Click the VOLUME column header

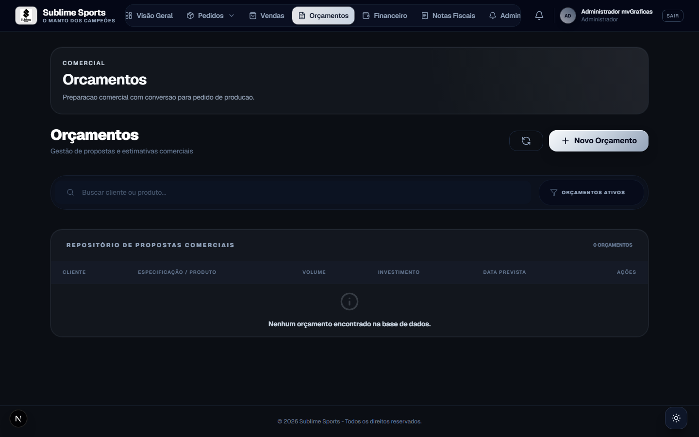pos(314,272)
